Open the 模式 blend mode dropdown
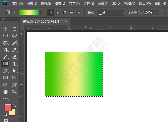The height and width of the screenshot is (122, 168). click(111, 13)
